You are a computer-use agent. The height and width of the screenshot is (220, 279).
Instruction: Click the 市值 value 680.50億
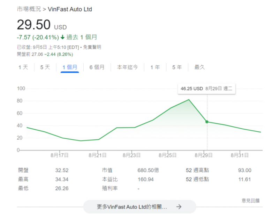[148, 170]
